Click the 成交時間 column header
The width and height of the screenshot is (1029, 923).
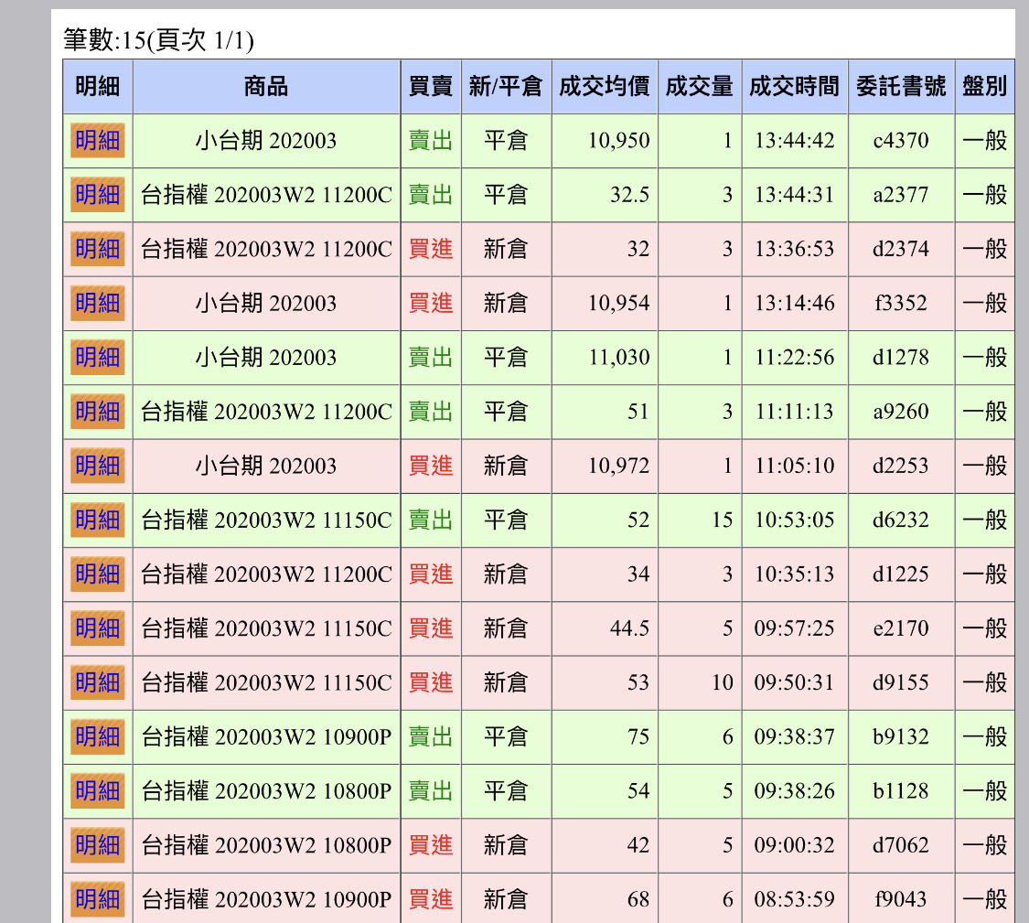pos(795,87)
